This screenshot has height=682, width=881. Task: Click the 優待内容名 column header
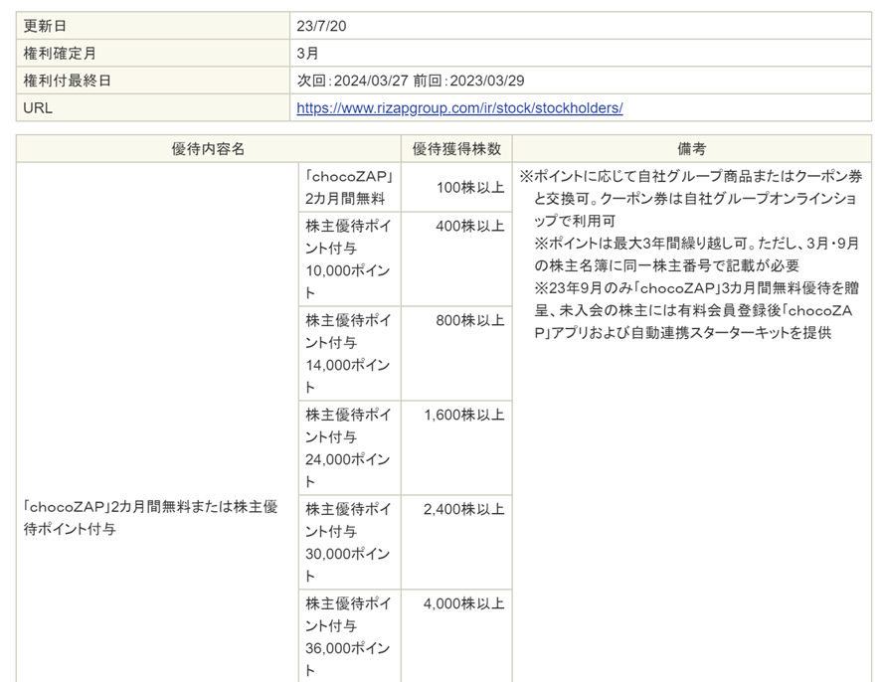208,149
